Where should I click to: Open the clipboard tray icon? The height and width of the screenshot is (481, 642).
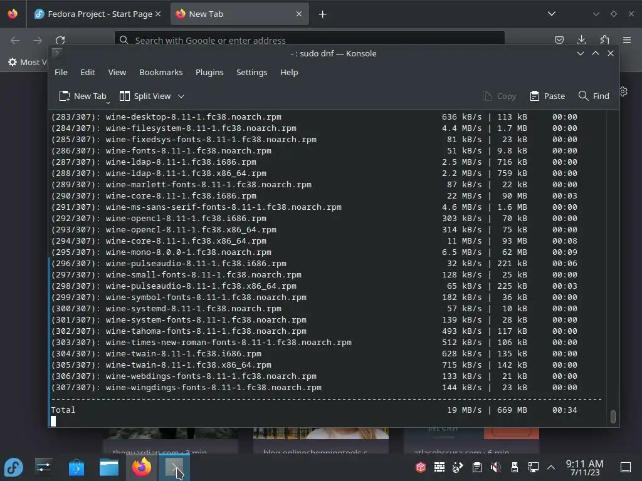tap(476, 467)
